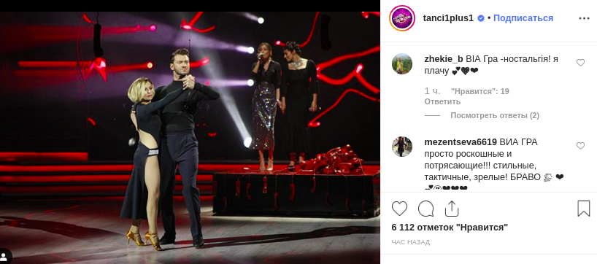
Task: Open the tanci1plus1 username link
Action: coord(448,18)
